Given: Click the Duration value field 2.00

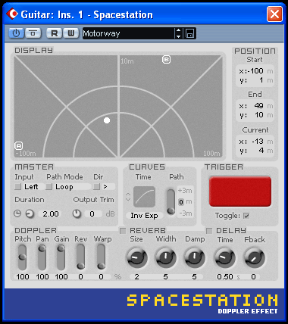Looking at the screenshot, I should pyautogui.click(x=51, y=214).
